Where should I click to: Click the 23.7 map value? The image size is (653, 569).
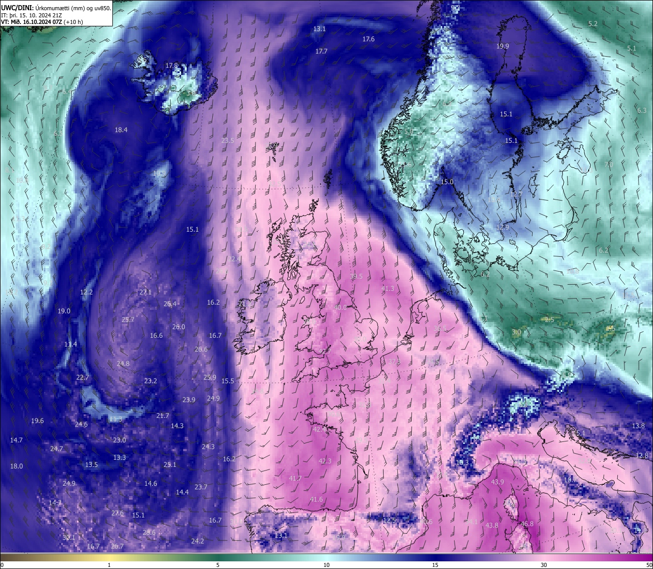tap(201, 487)
